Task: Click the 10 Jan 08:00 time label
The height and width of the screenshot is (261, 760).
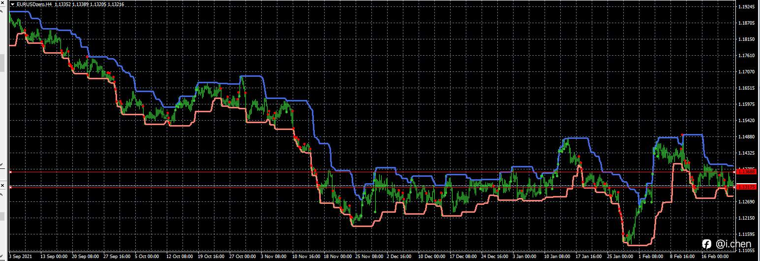Action: click(557, 257)
